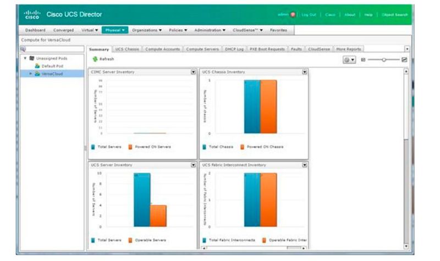Click Powered ON Servers orange legend swatch
The width and height of the screenshot is (440, 261).
[x=130, y=147]
